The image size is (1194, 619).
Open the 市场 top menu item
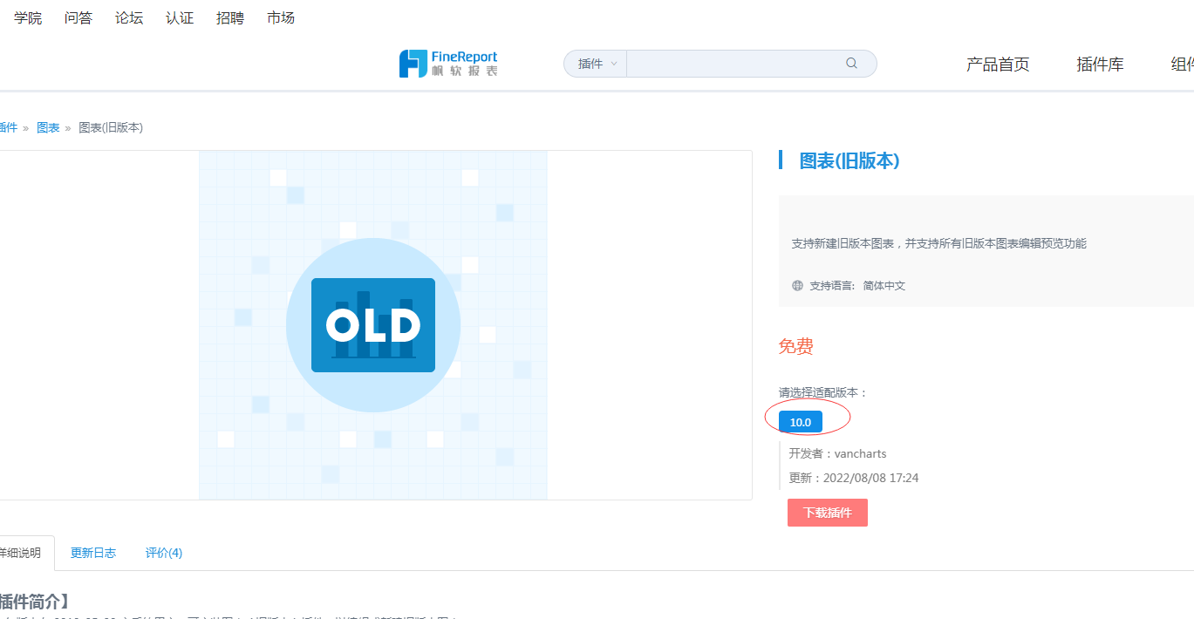281,17
